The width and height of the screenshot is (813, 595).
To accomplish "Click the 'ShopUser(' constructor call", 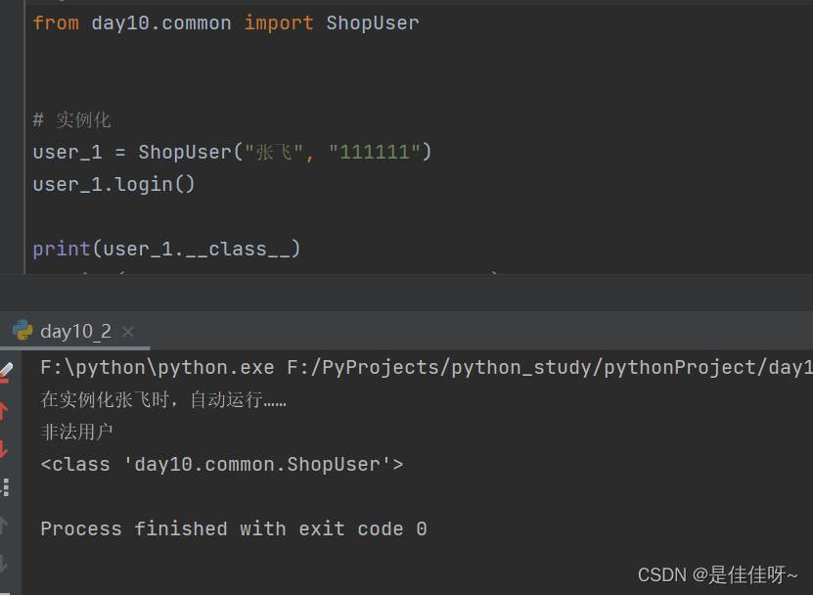I will pyautogui.click(x=191, y=152).
